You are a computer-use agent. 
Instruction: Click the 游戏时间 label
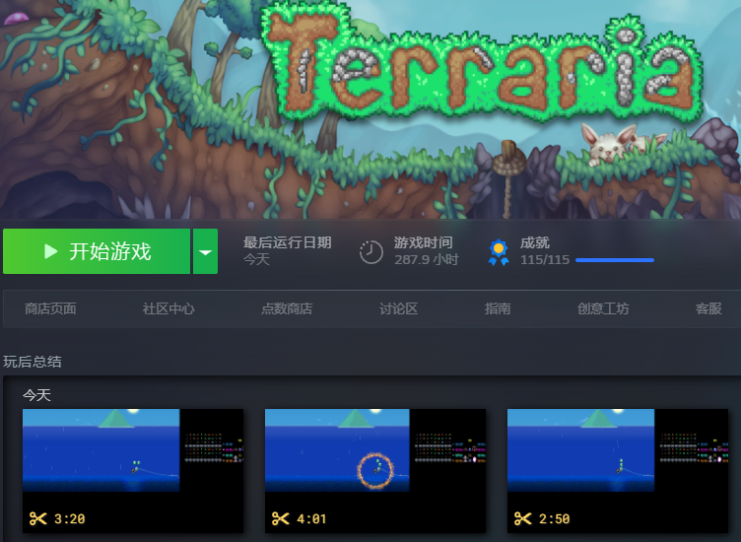tap(424, 242)
